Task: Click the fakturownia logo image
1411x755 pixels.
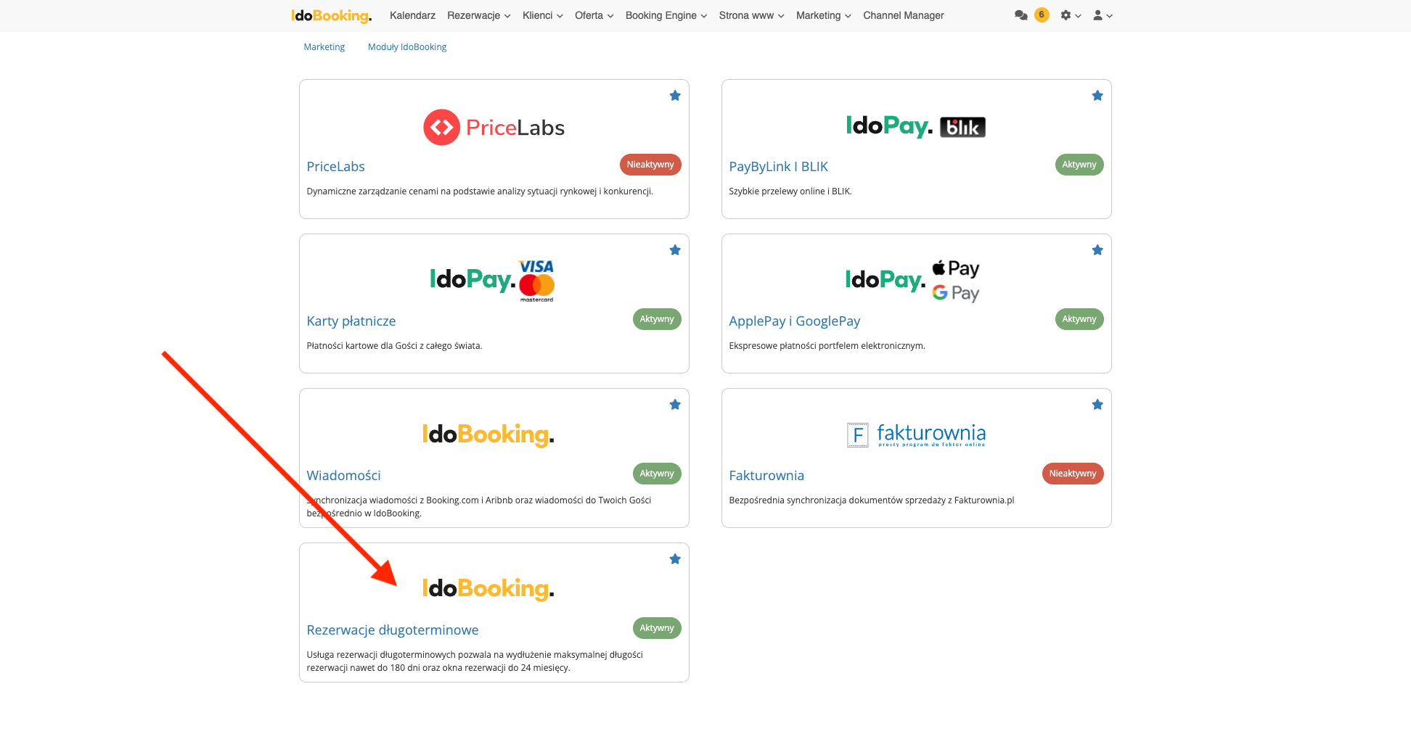Action: [x=917, y=435]
